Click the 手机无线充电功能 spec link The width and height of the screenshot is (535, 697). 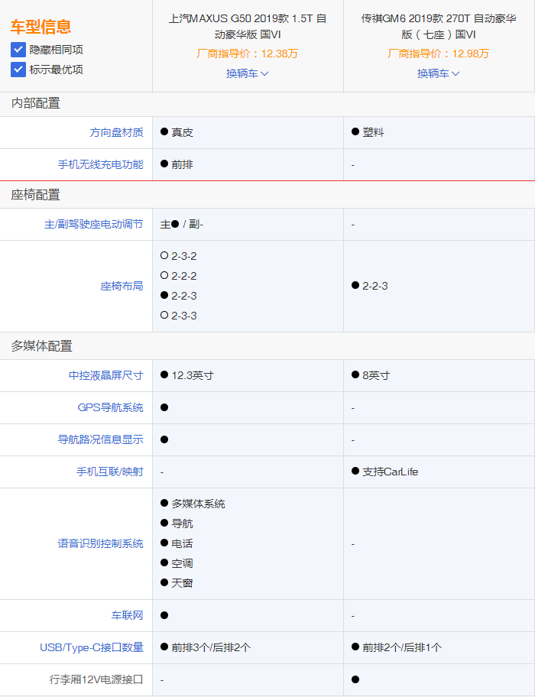click(100, 164)
